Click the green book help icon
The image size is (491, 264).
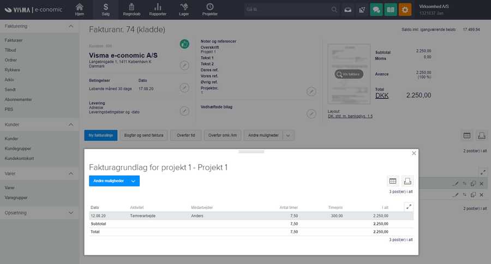tap(391, 10)
